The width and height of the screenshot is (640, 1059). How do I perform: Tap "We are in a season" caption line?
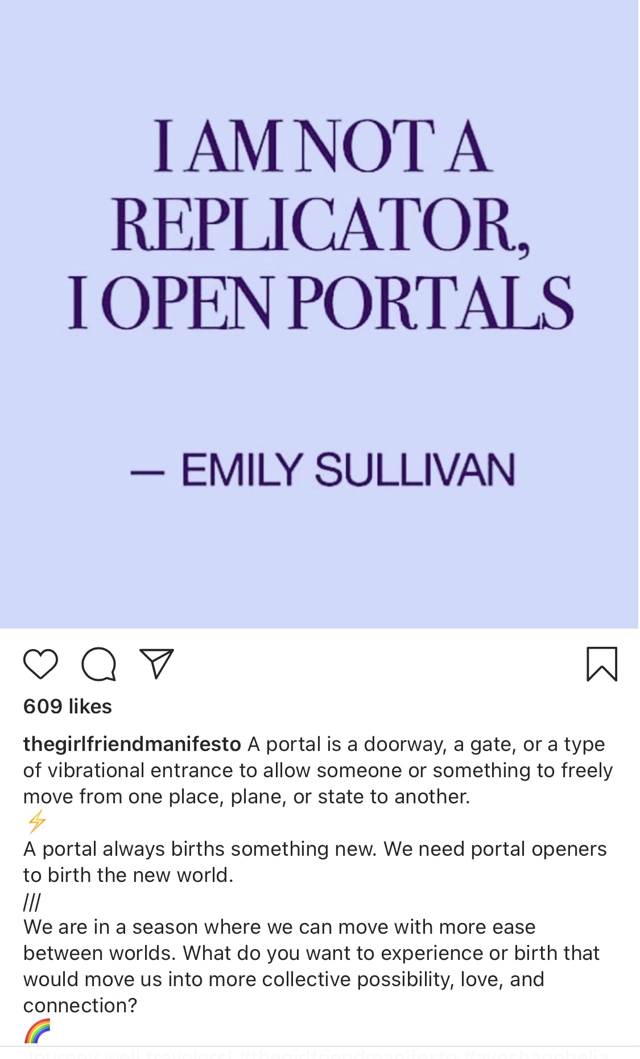(279, 927)
